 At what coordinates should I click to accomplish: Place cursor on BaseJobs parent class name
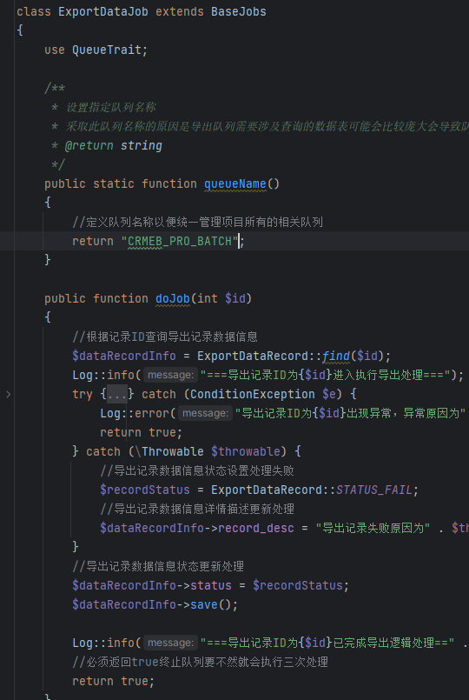[x=239, y=11]
